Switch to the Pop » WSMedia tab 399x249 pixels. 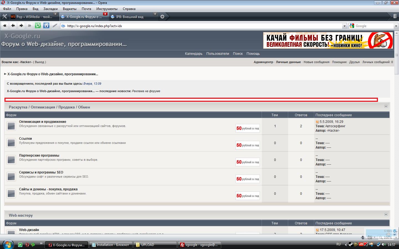(x=34, y=17)
